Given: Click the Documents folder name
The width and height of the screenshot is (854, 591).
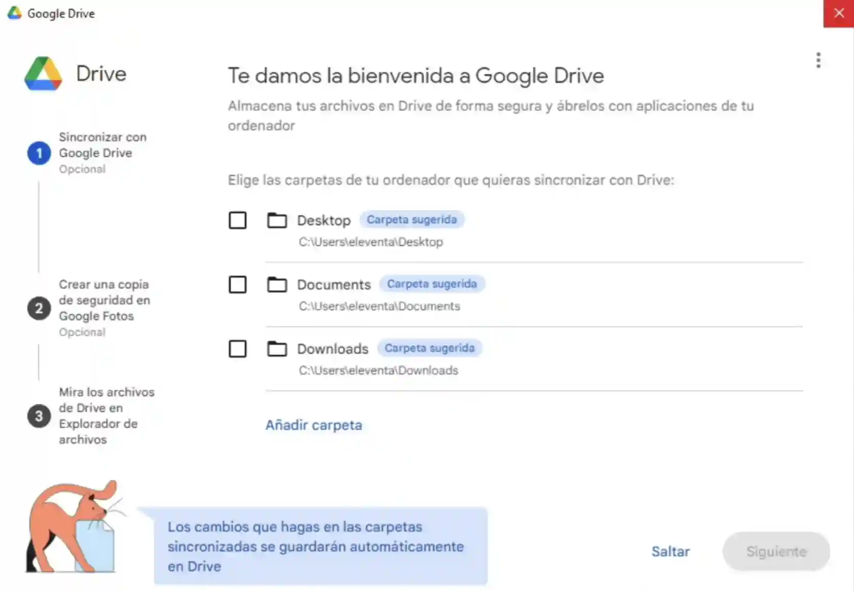Looking at the screenshot, I should coord(334,284).
